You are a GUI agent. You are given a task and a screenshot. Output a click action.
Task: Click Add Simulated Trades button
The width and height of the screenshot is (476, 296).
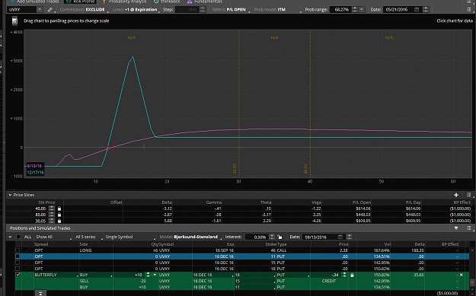click(x=34, y=2)
